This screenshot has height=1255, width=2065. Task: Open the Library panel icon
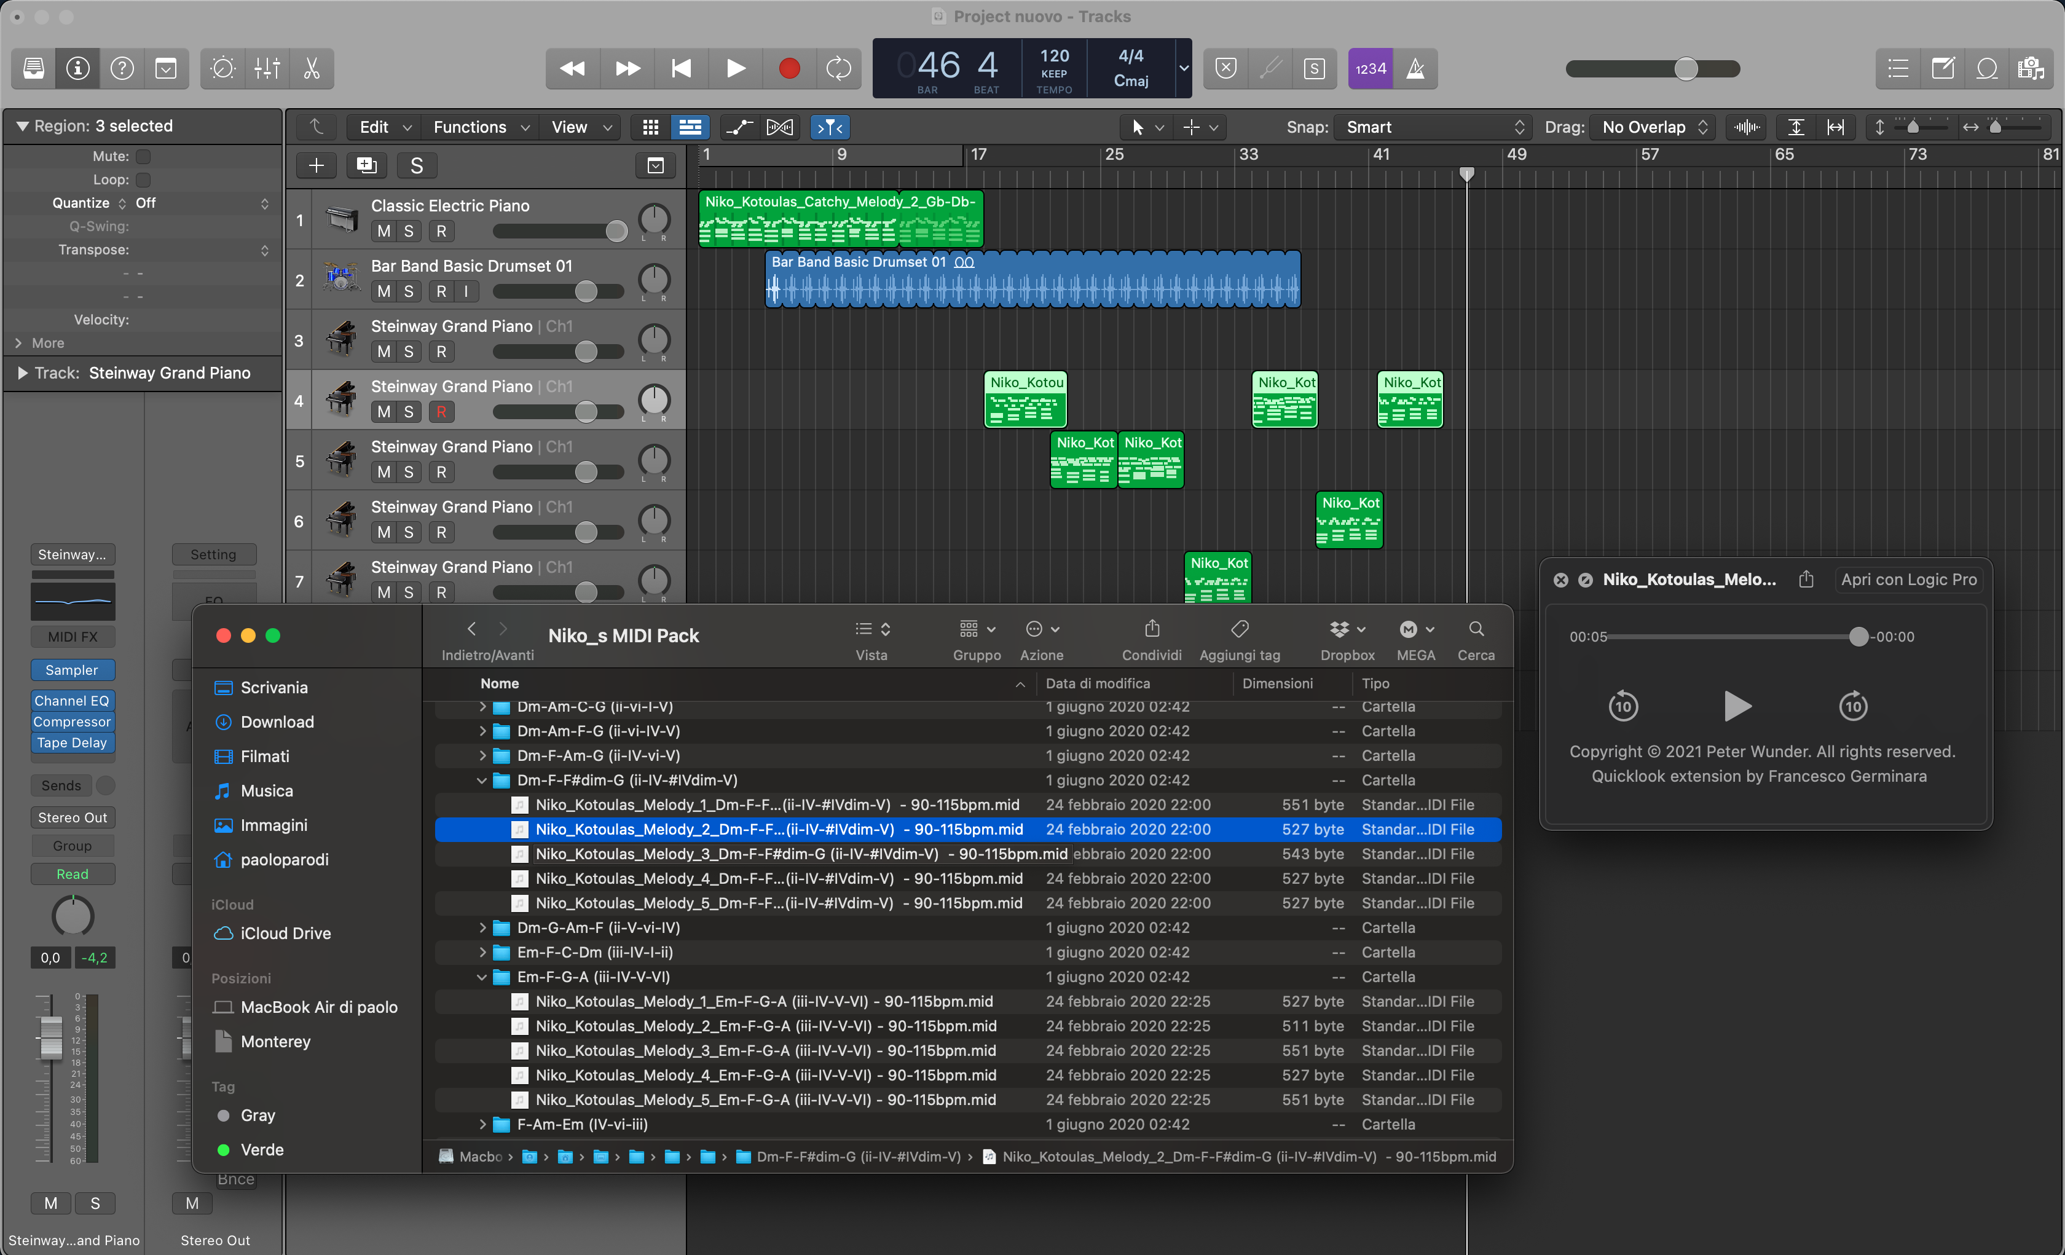(34, 68)
